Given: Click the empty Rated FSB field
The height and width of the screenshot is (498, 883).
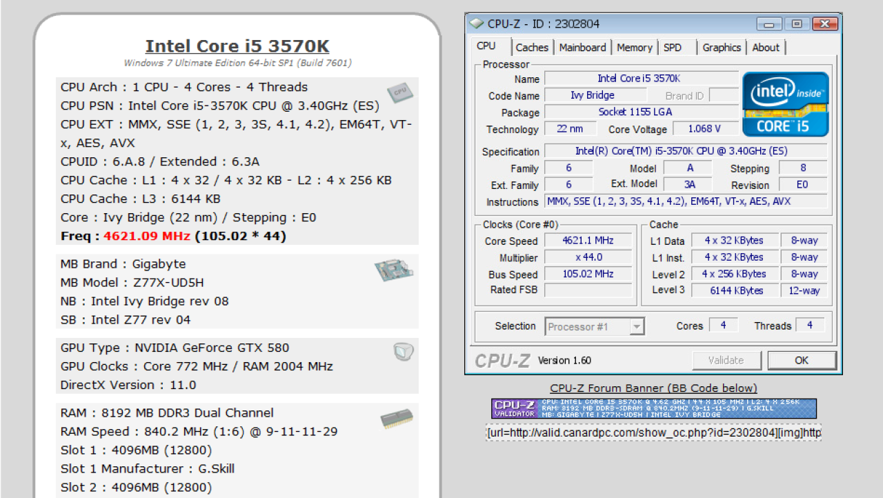Looking at the screenshot, I should tap(588, 290).
